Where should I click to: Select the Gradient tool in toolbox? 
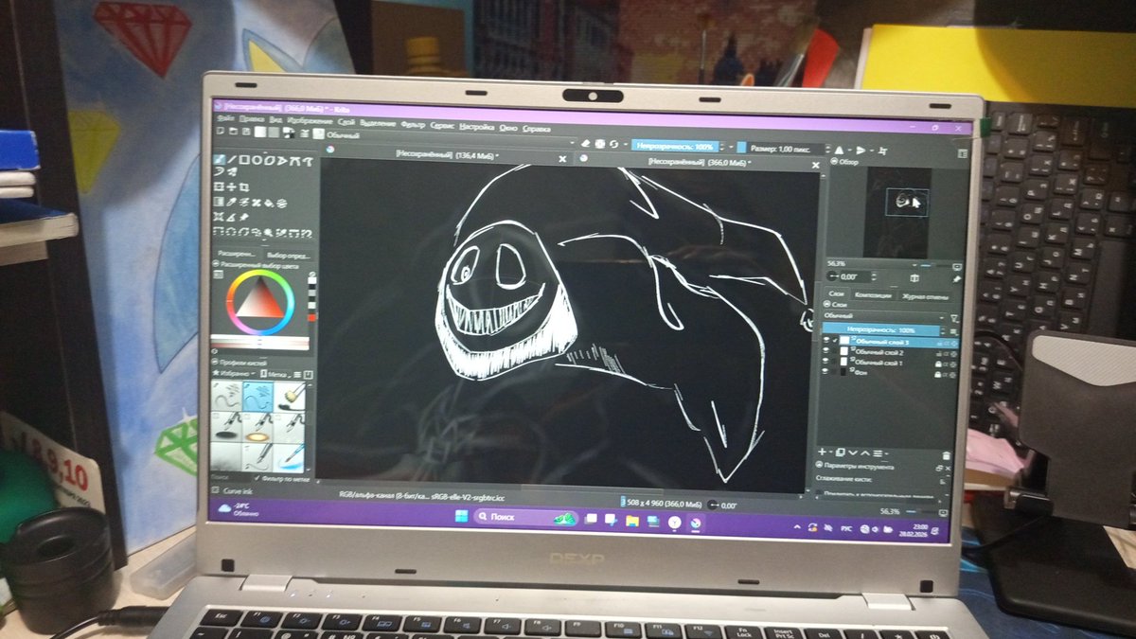click(220, 202)
